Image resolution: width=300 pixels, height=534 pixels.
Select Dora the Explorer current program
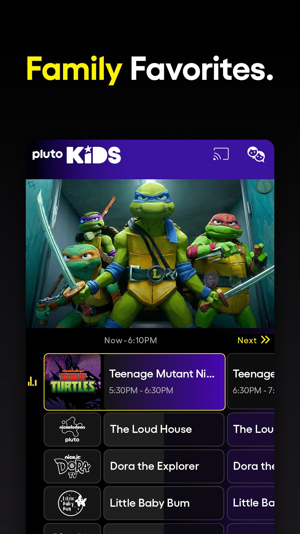(x=164, y=466)
